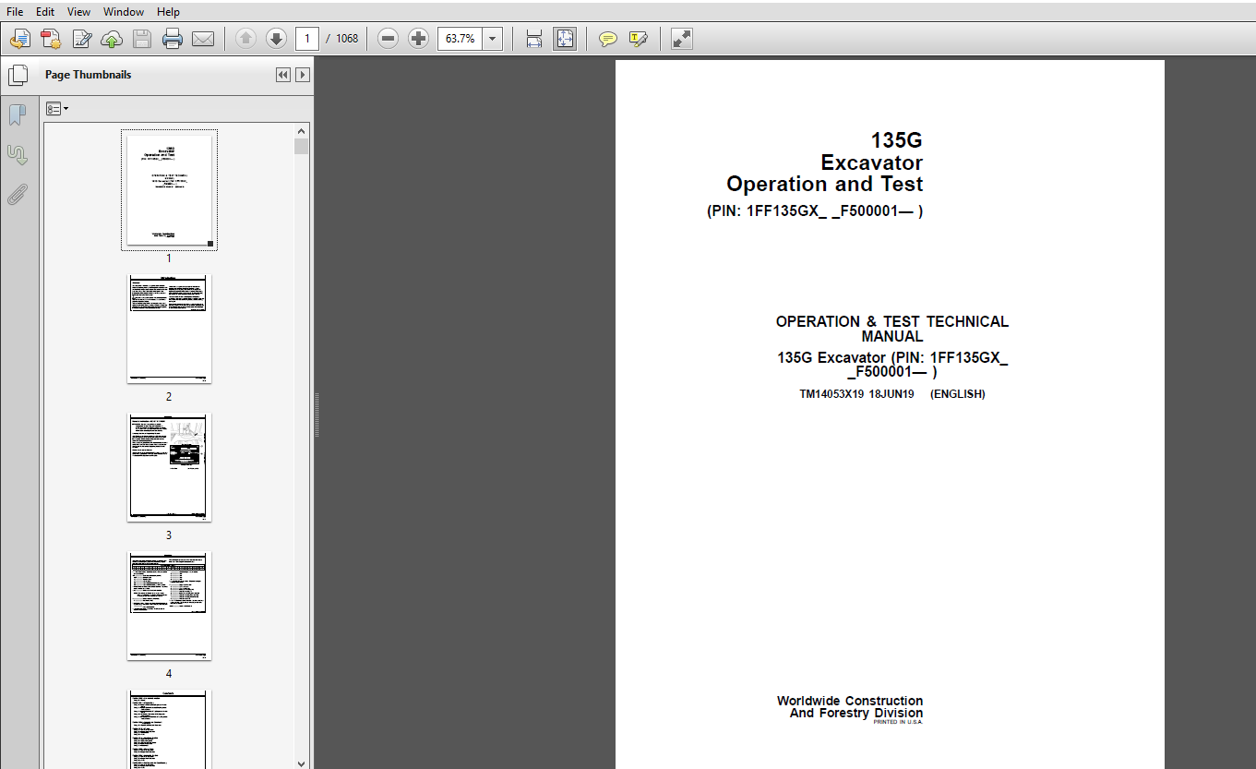Screen dimensions: 1256x769
Task: Click the thumbnails pane right-arrow button
Action: click(x=302, y=75)
